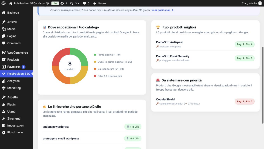Click the Nuovo label in admin bar

[102, 3]
